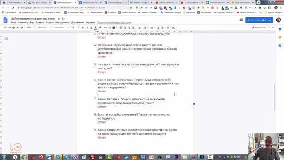Show the document outline icon
Screen dimensions: 284x160
[x=6, y=39]
